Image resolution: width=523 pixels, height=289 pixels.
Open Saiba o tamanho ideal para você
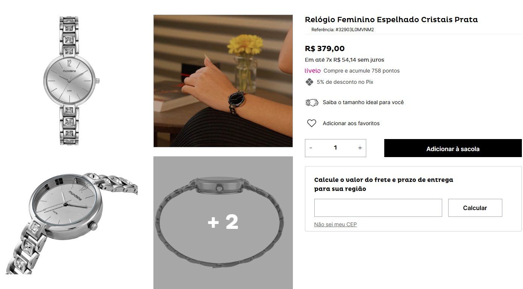[x=363, y=102]
